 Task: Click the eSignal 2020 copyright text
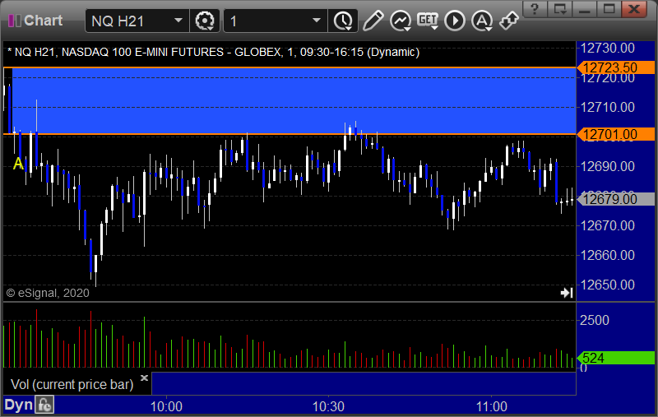click(48, 293)
